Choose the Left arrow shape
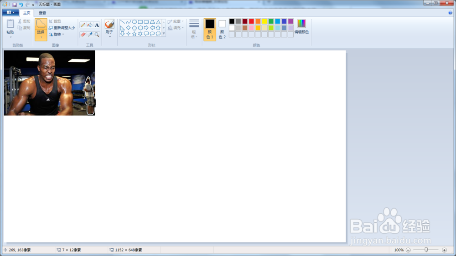This screenshot has height=256, width=456. click(x=152, y=28)
